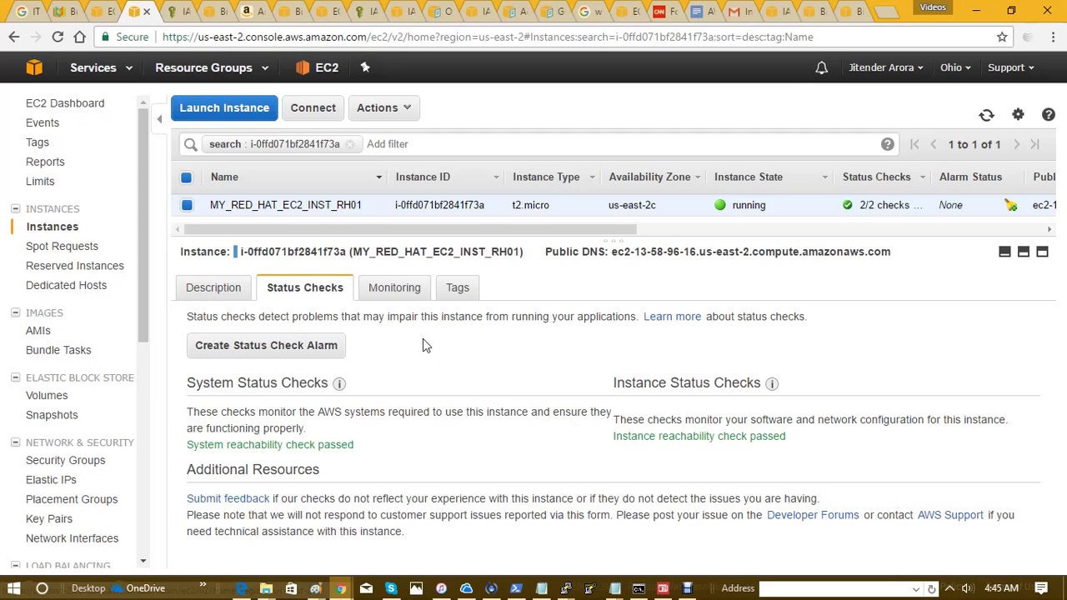Select the Status Checks tab
This screenshot has height=600, width=1067.
305,287
